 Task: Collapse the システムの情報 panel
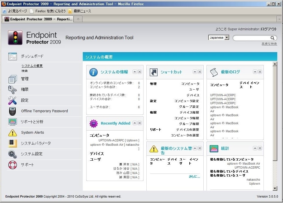tap(135, 72)
